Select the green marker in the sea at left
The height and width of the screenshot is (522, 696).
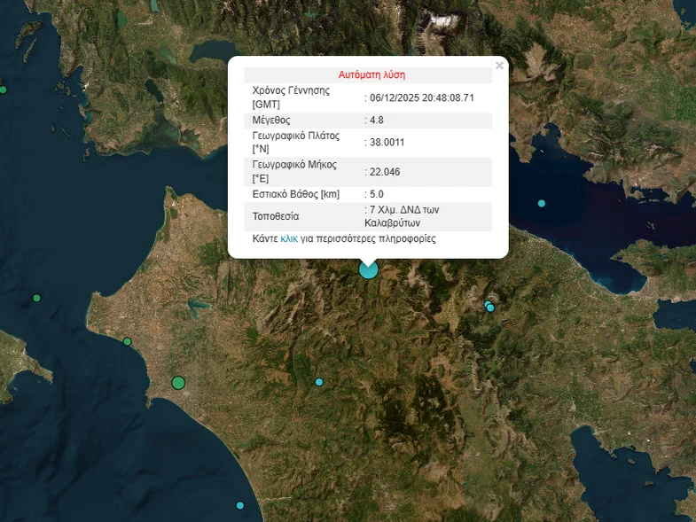click(x=36, y=298)
